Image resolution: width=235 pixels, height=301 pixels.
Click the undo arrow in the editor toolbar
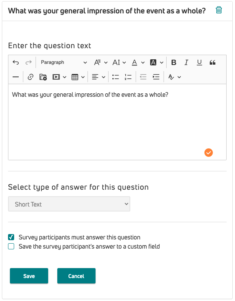pyautogui.click(x=16, y=62)
